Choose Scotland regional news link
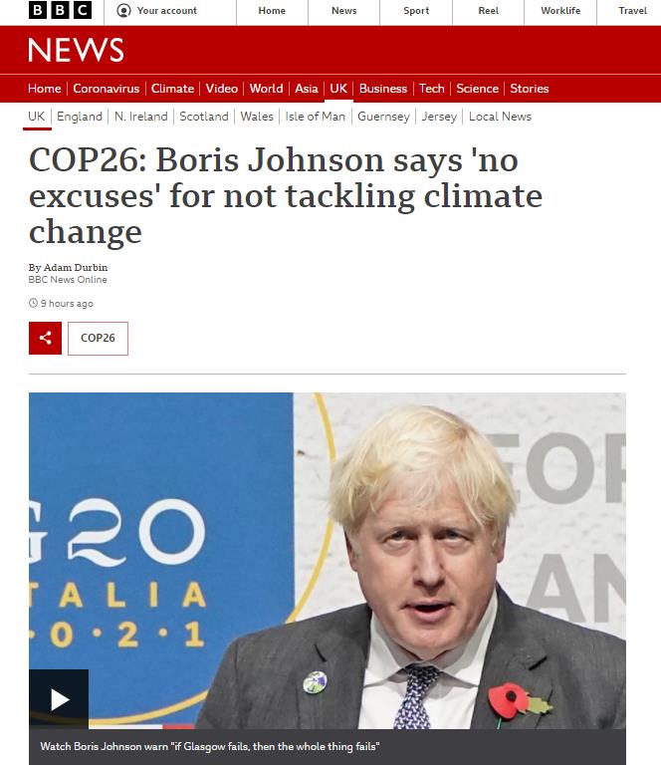The image size is (661, 767). coord(204,117)
